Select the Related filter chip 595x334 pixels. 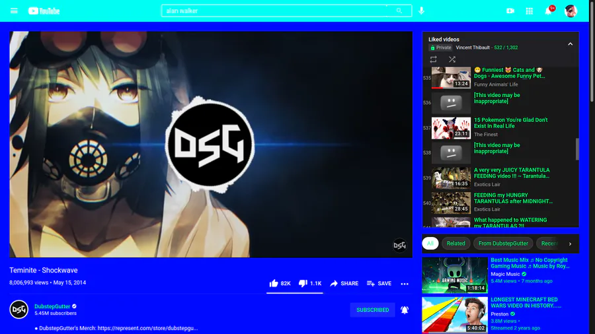coord(456,244)
